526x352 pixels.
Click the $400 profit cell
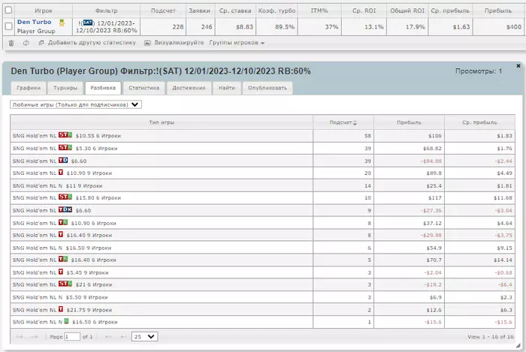(497, 27)
